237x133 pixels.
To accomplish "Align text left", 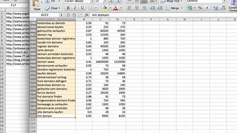I will click(129, 8).
